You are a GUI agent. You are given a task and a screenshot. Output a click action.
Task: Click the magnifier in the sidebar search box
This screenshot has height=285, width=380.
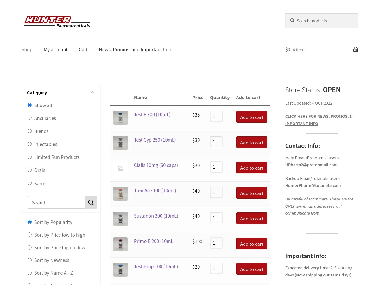[x=91, y=202]
